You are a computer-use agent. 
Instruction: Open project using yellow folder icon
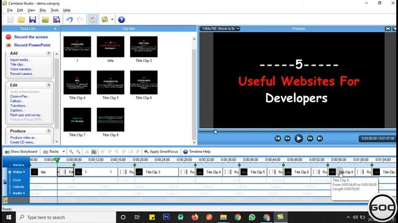point(22,19)
